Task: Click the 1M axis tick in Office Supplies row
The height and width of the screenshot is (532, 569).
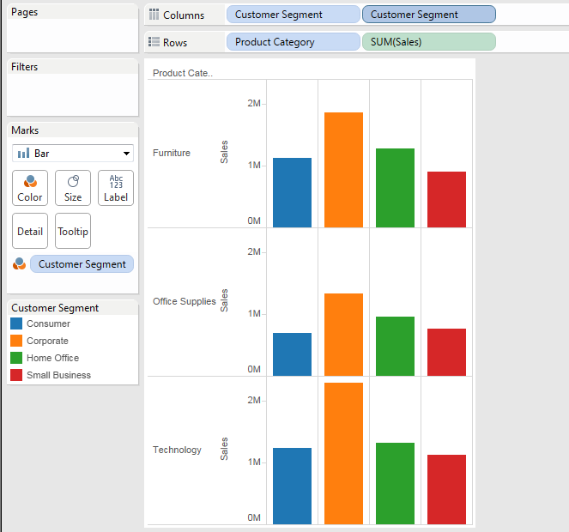Action: tap(254, 313)
